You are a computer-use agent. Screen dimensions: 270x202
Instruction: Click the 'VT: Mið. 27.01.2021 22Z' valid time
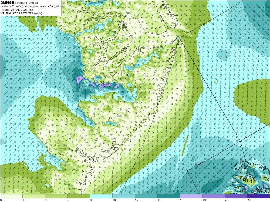click(17, 13)
